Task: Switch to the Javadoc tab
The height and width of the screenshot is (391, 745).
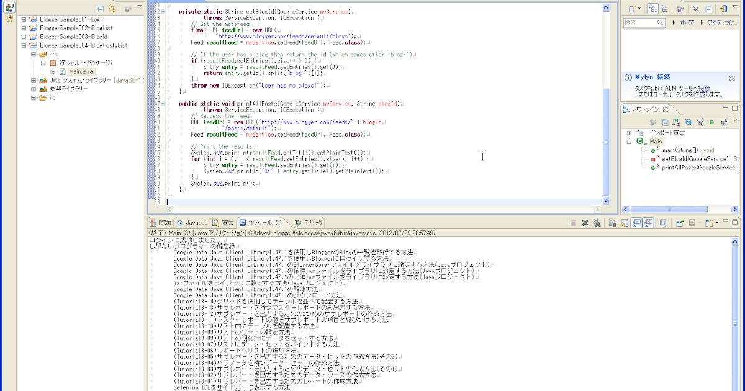Action: (x=191, y=222)
